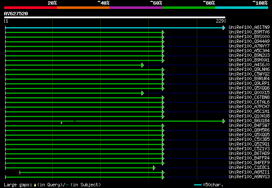
Task: Select the UniRef100_B4FSW7 label
Action: point(249,126)
